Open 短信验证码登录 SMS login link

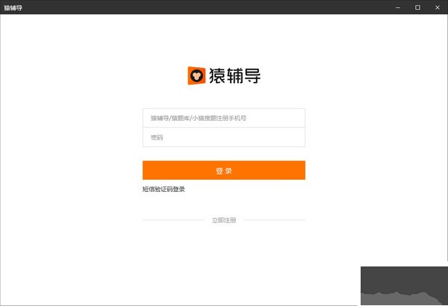pos(164,189)
